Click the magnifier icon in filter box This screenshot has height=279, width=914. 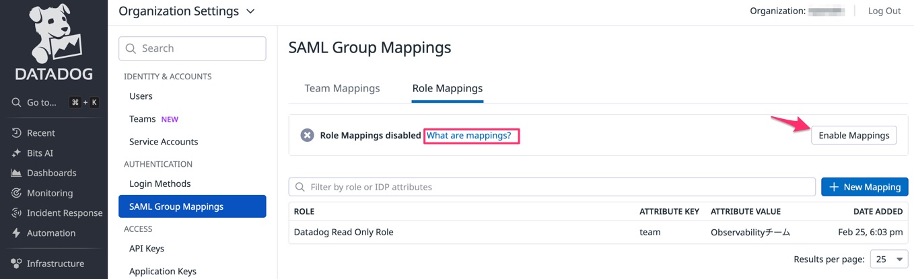tap(300, 187)
